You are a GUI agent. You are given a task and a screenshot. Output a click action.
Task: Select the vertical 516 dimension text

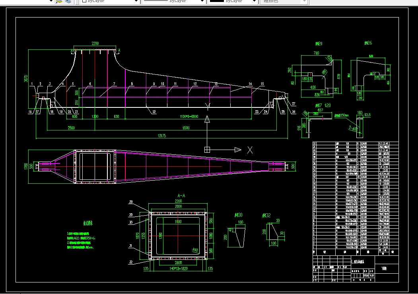pyautogui.click(x=299, y=128)
